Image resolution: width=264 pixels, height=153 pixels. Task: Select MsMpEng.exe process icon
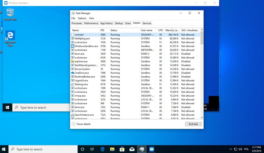[x=72, y=39]
